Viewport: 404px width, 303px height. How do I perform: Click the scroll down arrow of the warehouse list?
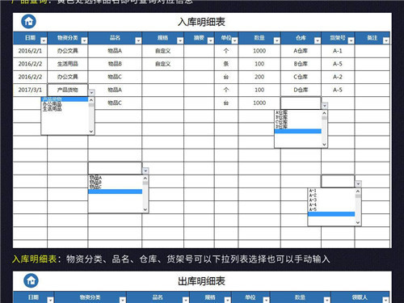pos(324,145)
